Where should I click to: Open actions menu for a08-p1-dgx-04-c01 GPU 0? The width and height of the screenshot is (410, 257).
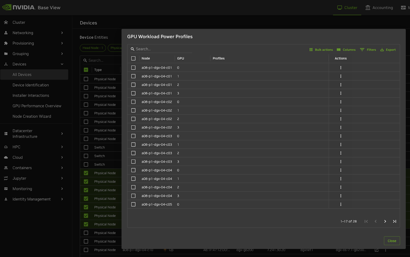341,68
